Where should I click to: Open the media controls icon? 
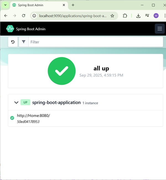click(147, 15)
